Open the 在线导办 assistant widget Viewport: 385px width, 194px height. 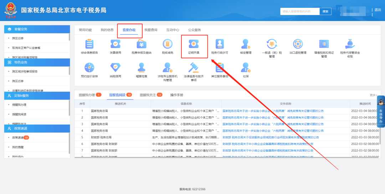pyautogui.click(x=381, y=111)
